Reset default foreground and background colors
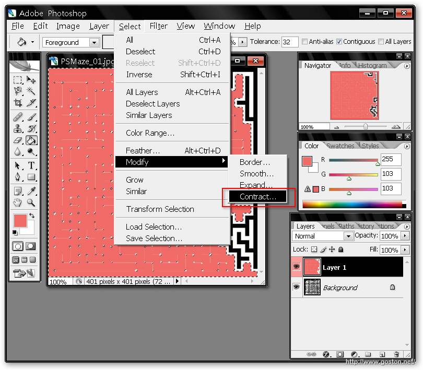This screenshot has width=423, height=370. [15, 232]
